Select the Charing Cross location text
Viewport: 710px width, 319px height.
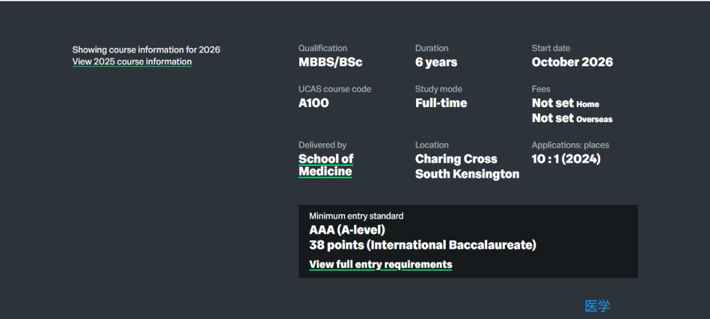coord(456,159)
